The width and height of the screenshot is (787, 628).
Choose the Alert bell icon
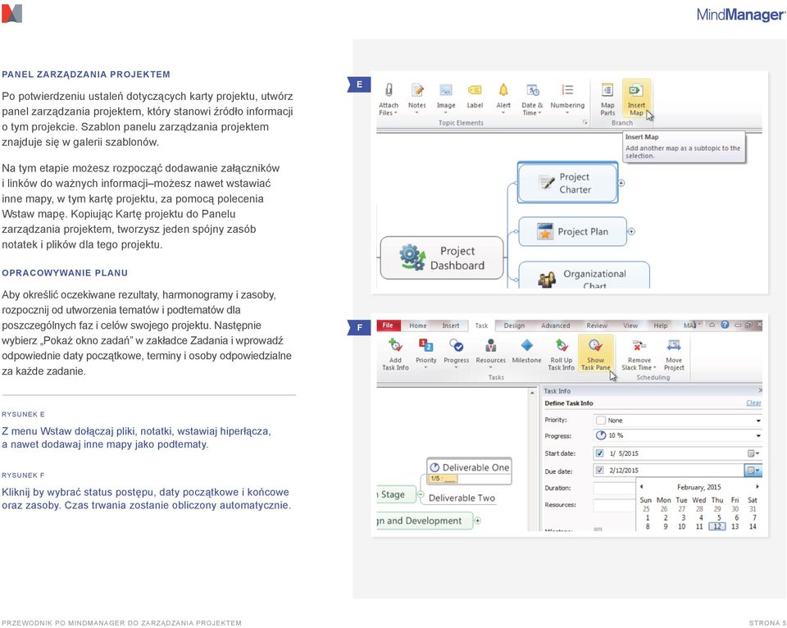point(503,90)
